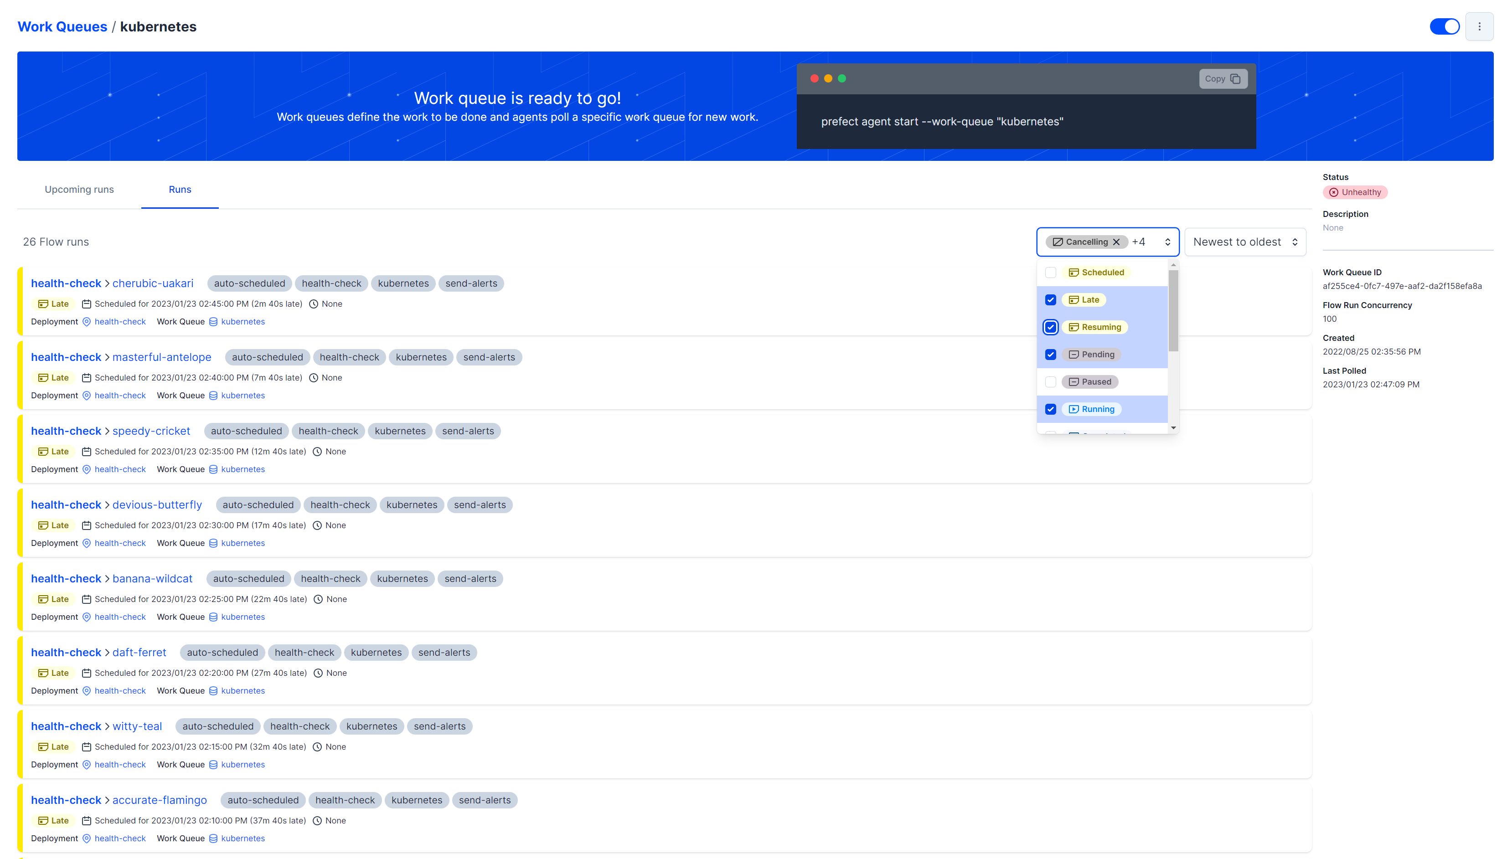Screen dimensions: 1507x859
Task: Switch to the Upcoming runs tab
Action: coord(79,190)
